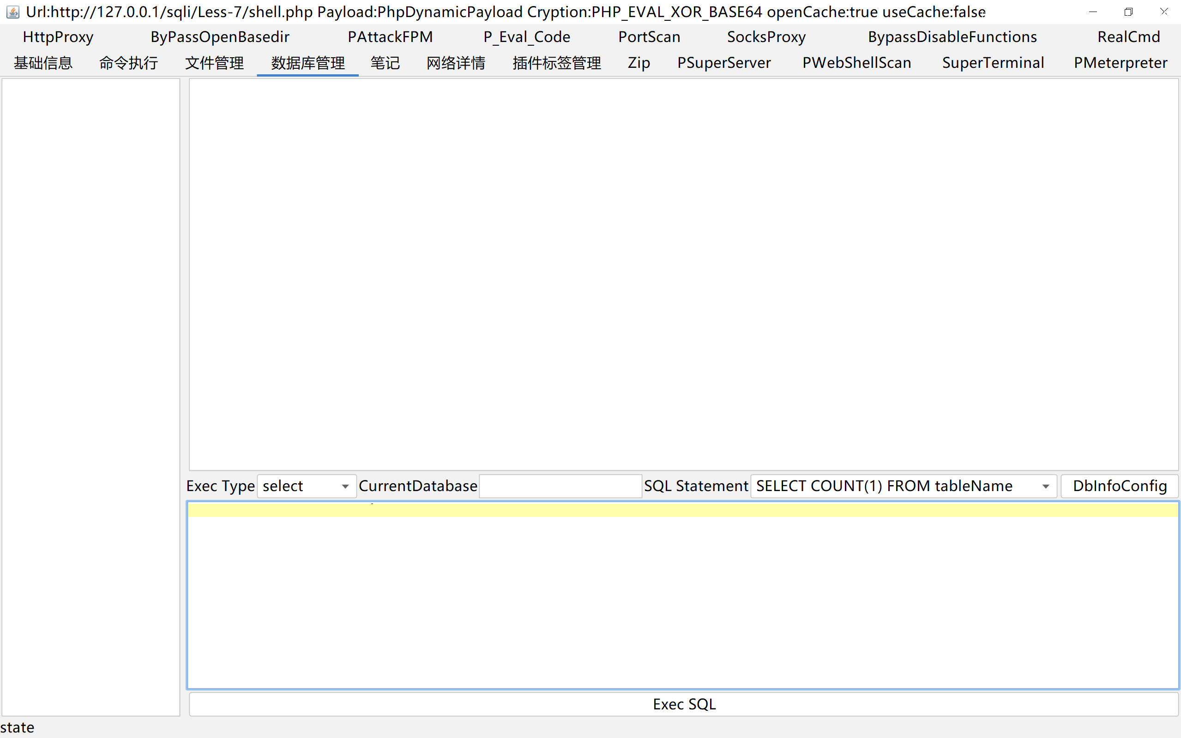Screen dimensions: 1181x738
Task: Open the PAttackFPM tab
Action: pos(390,36)
